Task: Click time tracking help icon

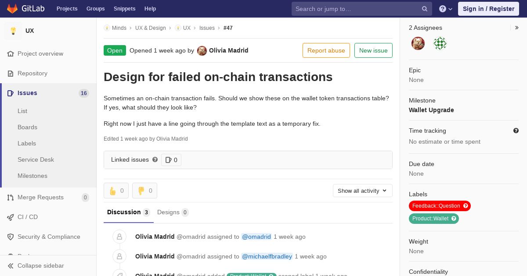Action: [x=516, y=131]
